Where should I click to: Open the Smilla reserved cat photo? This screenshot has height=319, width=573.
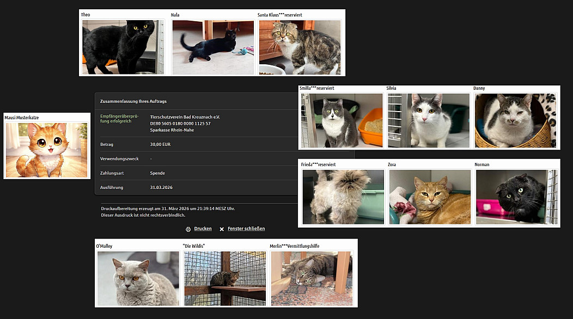(342, 120)
